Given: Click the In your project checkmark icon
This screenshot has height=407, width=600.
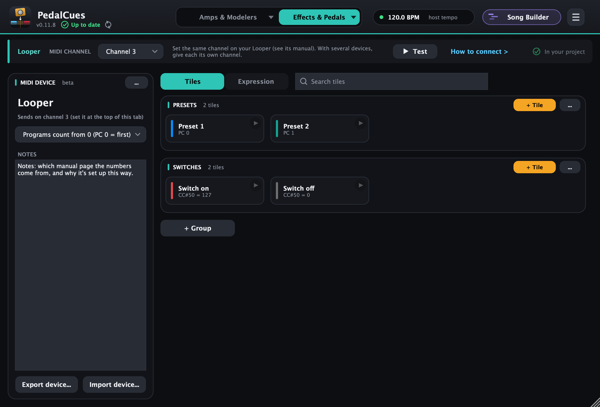Looking at the screenshot, I should click(537, 51).
